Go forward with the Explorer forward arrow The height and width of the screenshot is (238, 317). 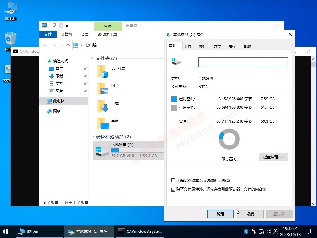point(54,46)
